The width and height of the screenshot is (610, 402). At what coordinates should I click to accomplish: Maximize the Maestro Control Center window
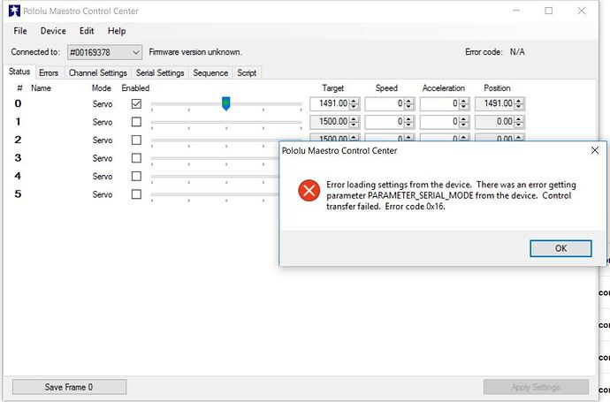tap(548, 11)
